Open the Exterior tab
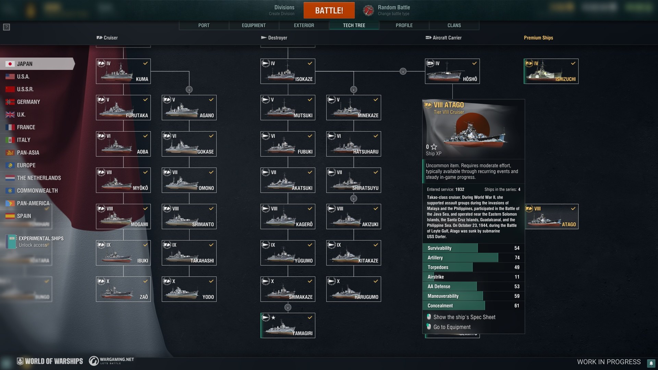This screenshot has width=658, height=370. 304,25
